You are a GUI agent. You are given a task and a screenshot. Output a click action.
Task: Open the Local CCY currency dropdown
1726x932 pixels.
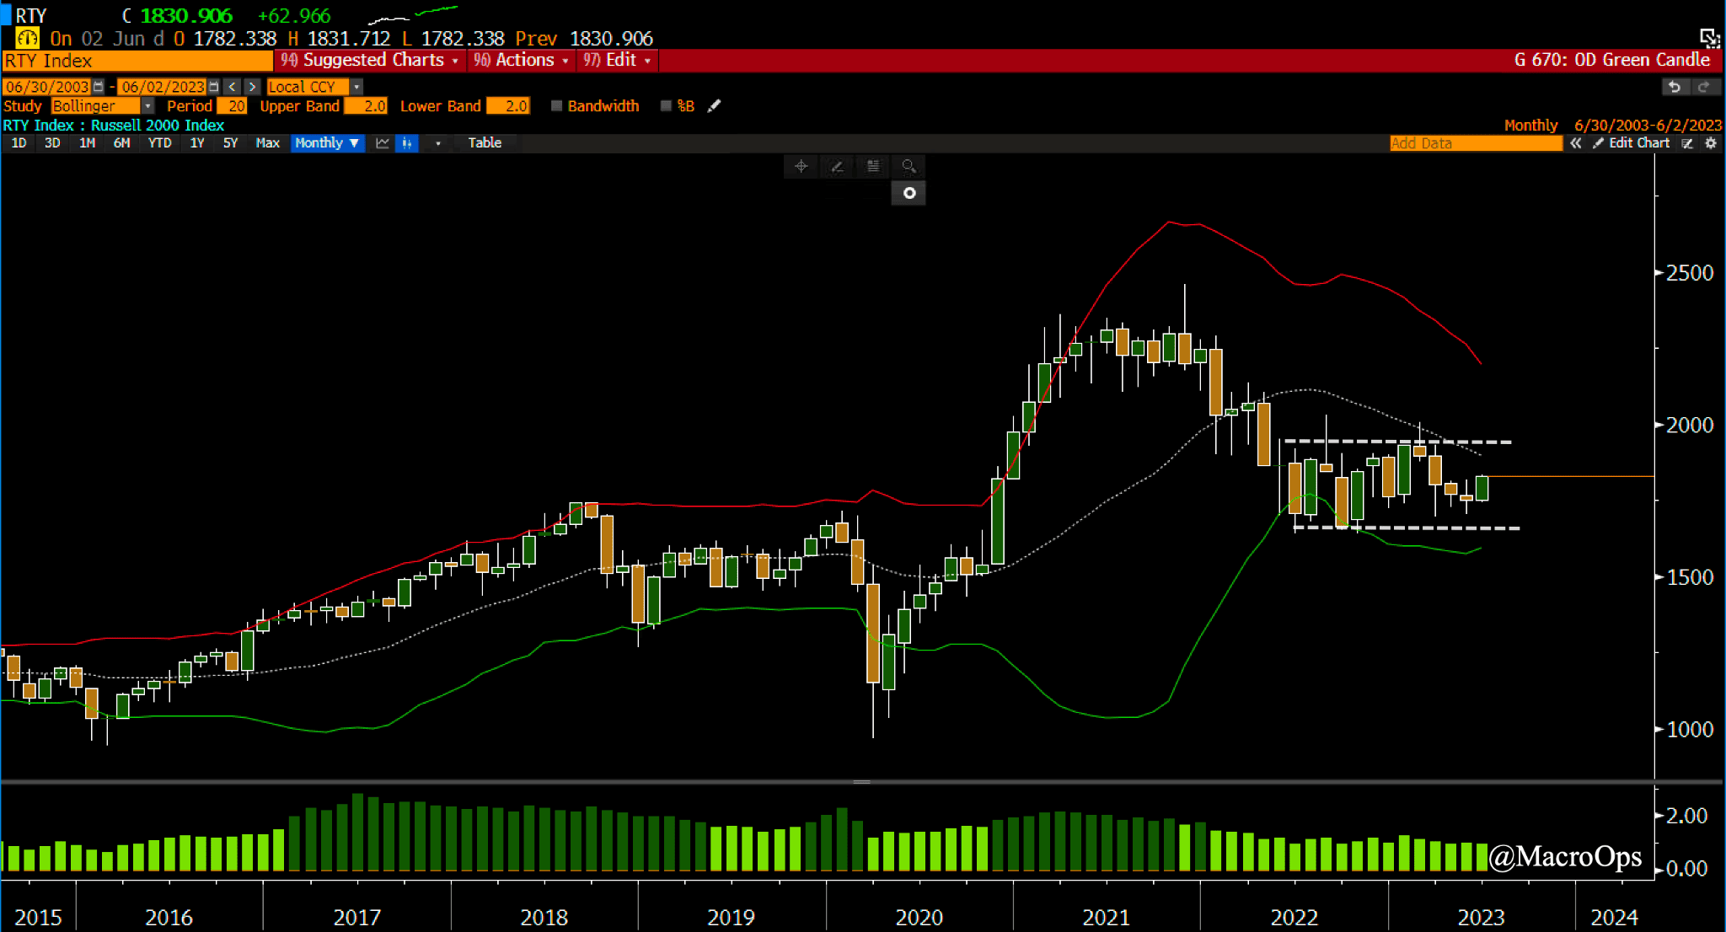356,87
